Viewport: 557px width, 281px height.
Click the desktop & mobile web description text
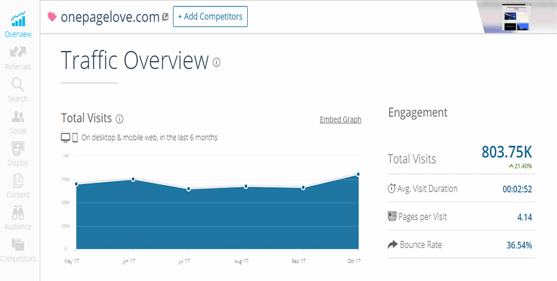[x=149, y=137]
